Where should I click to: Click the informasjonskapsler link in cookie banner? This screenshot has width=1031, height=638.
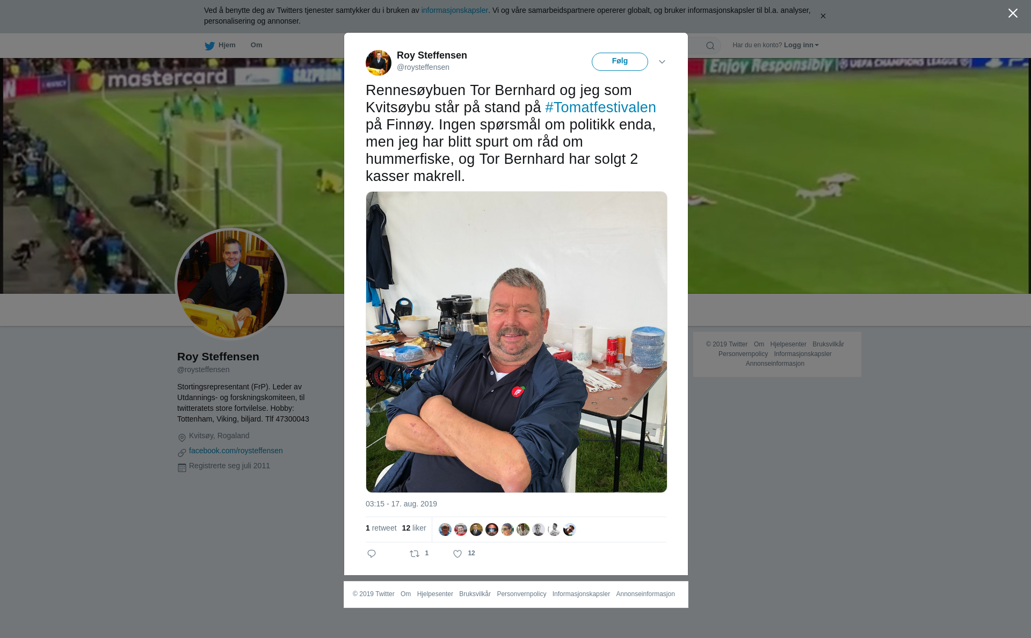pyautogui.click(x=454, y=10)
